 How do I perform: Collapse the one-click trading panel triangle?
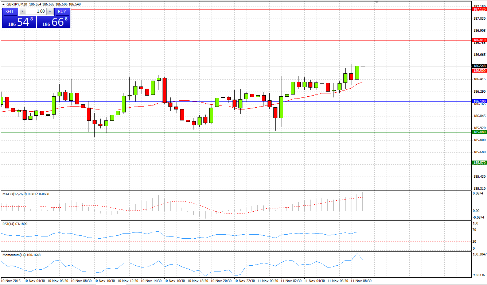(x=4, y=4)
